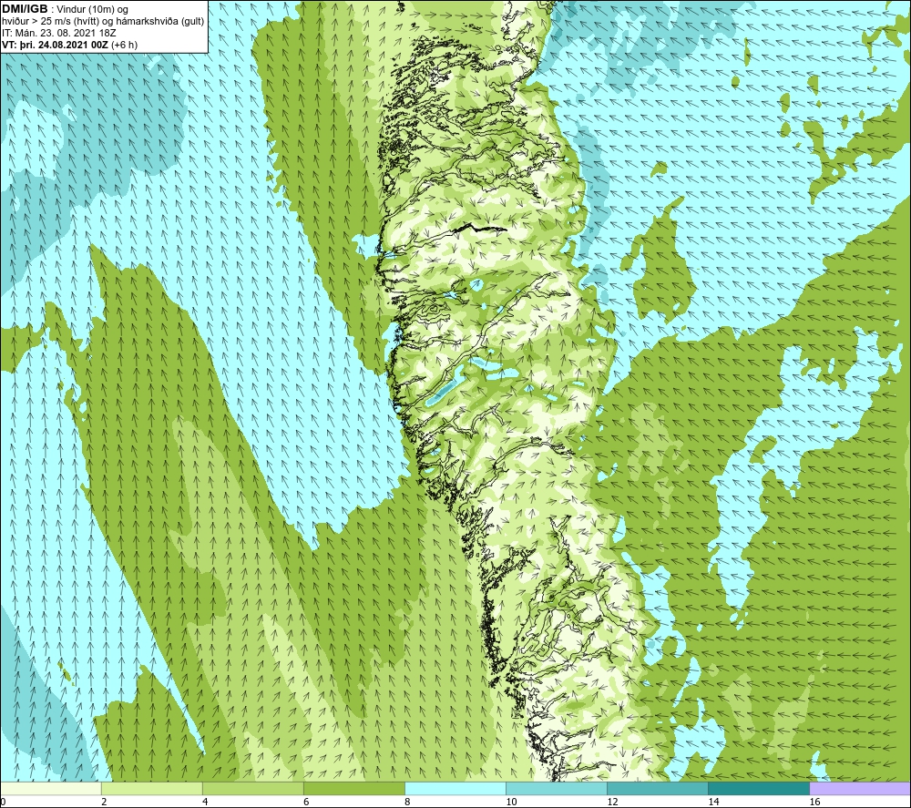Click the pale 0–2 m/s legend swatch

[51, 789]
